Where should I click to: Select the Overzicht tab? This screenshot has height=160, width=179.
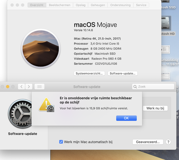pyautogui.click(x=37, y=5)
